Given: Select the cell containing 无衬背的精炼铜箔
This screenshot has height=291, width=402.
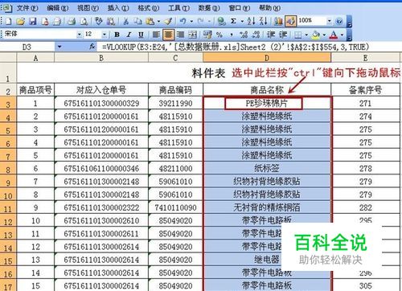Looking at the screenshot, I should coord(267,207).
